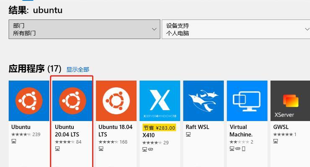The height and width of the screenshot is (167, 310).
Task: Click the PC device icon under Raft WSL
Action: tap(188, 134)
